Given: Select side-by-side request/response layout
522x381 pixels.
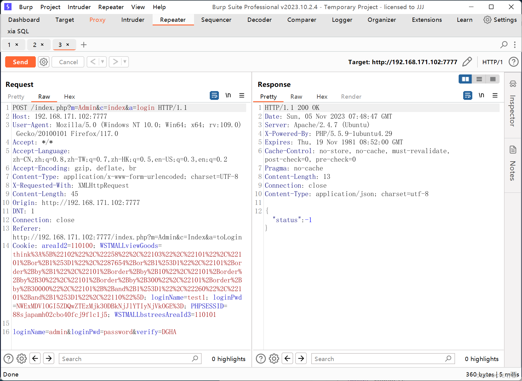Looking at the screenshot, I should [465, 79].
